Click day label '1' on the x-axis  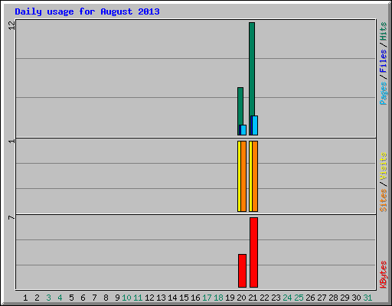click(25, 298)
